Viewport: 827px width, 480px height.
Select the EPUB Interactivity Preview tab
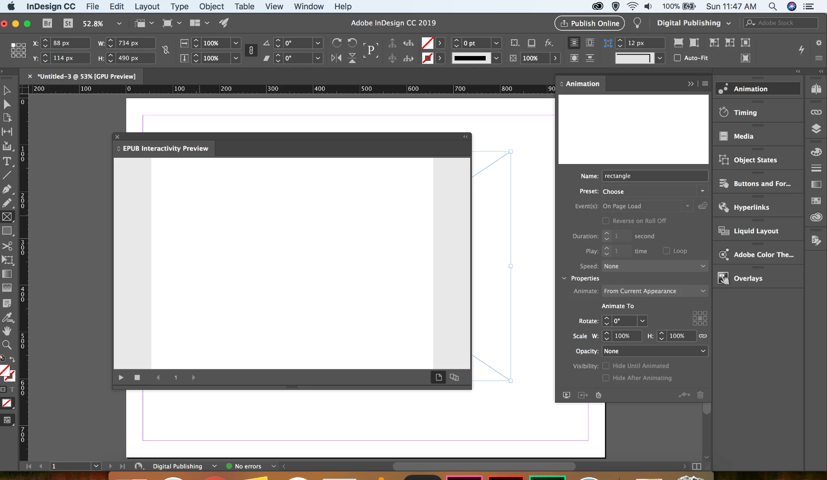coord(165,148)
